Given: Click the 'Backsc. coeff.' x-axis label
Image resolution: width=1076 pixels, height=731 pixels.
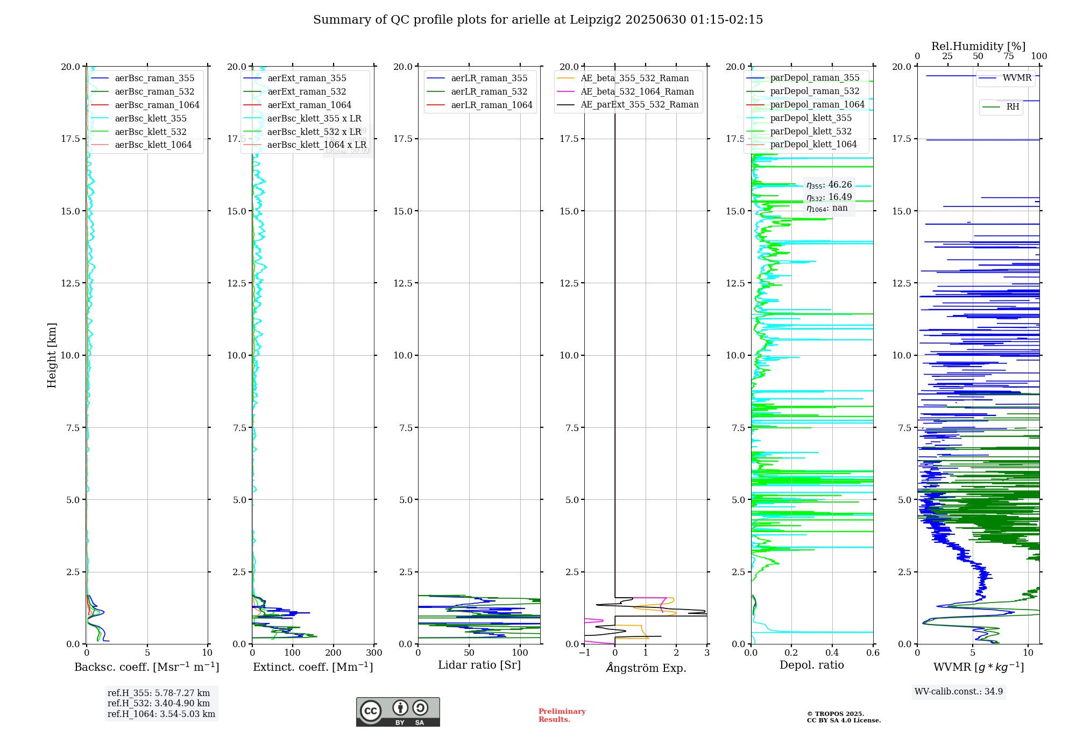Looking at the screenshot, I should [x=147, y=667].
